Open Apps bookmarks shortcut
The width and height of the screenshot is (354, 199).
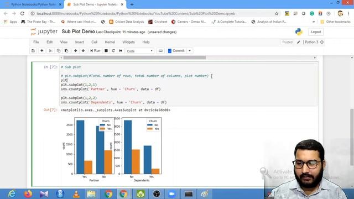[11, 22]
